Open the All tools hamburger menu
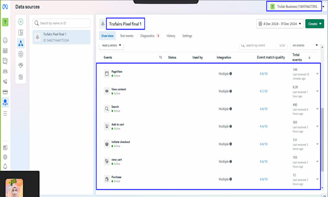The height and width of the screenshot is (197, 328). [x=5, y=114]
